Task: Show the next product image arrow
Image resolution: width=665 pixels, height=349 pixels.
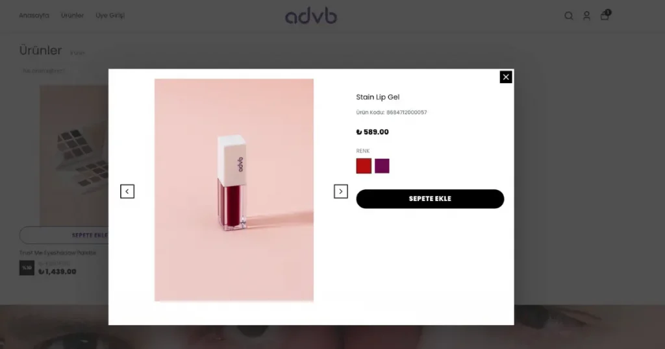Action: click(x=340, y=191)
